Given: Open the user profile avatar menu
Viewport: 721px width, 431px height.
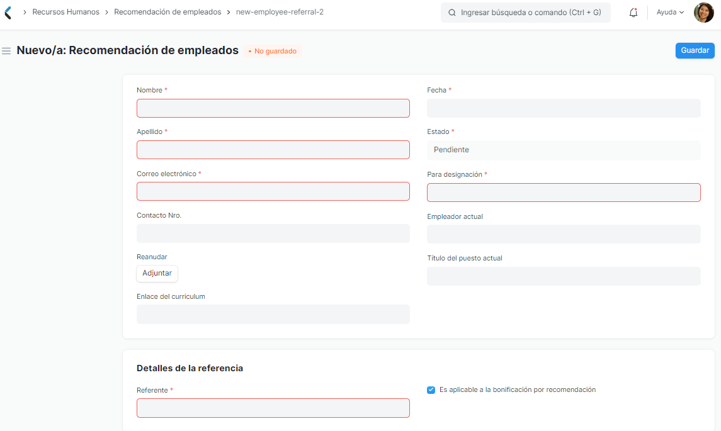Looking at the screenshot, I should click(x=703, y=12).
